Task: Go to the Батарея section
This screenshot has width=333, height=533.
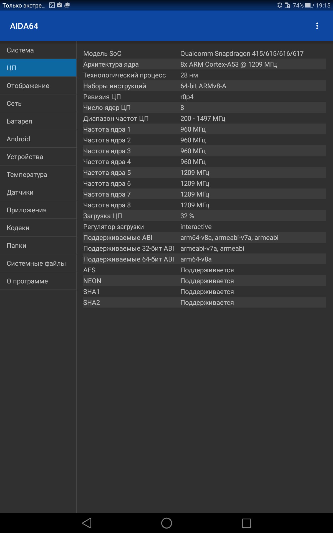Action: click(38, 121)
